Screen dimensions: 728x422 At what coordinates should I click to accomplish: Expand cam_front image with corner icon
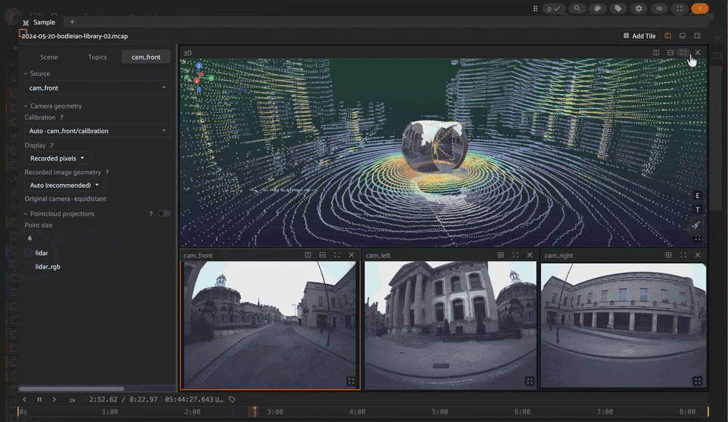[351, 381]
